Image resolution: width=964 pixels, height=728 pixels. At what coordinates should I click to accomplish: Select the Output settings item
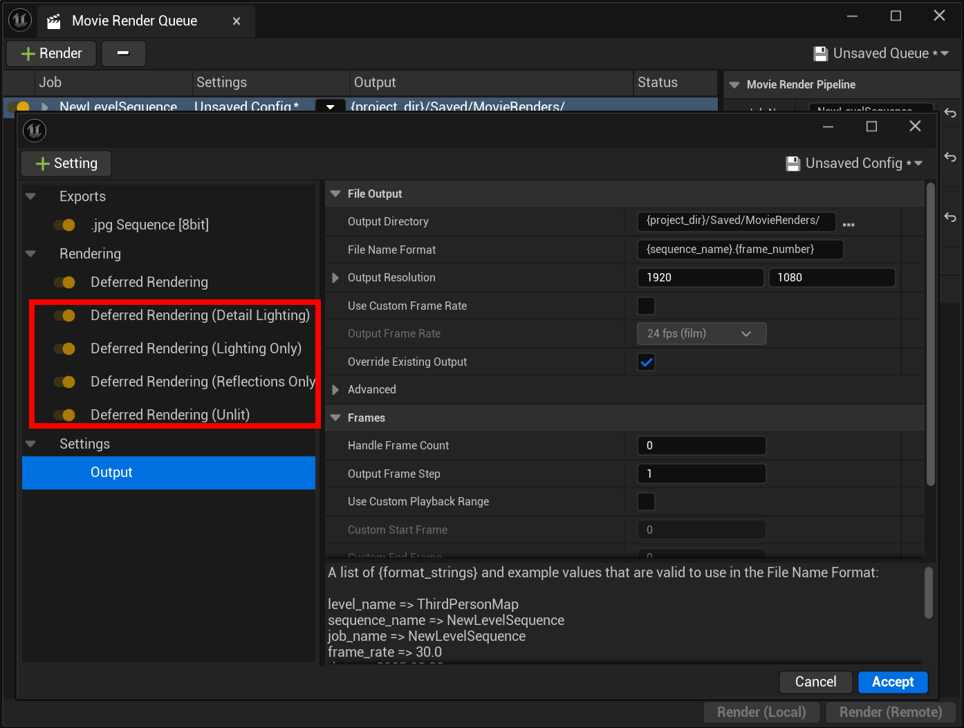[x=169, y=473]
